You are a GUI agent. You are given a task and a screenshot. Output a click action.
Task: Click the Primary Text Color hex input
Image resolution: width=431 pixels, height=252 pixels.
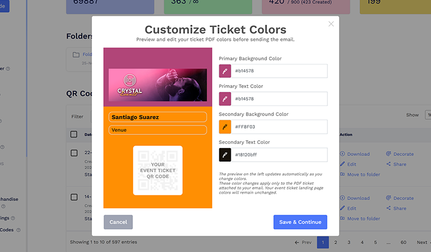pyautogui.click(x=279, y=99)
